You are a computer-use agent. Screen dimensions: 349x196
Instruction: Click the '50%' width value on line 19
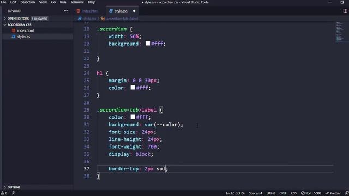pos(134,36)
